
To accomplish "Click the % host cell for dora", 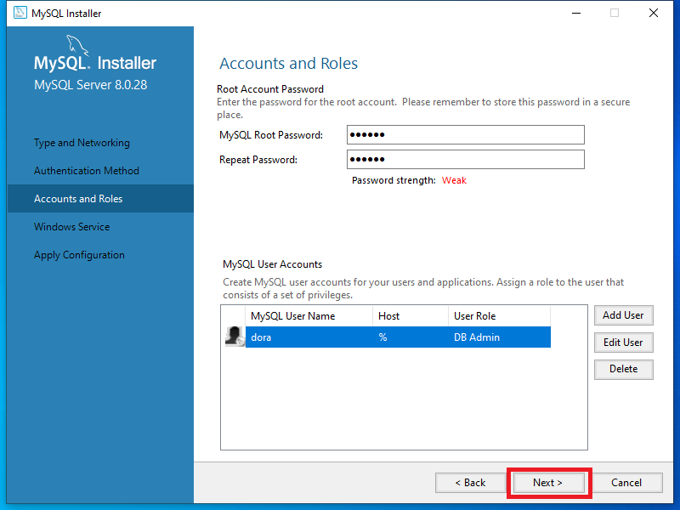I will tap(382, 337).
